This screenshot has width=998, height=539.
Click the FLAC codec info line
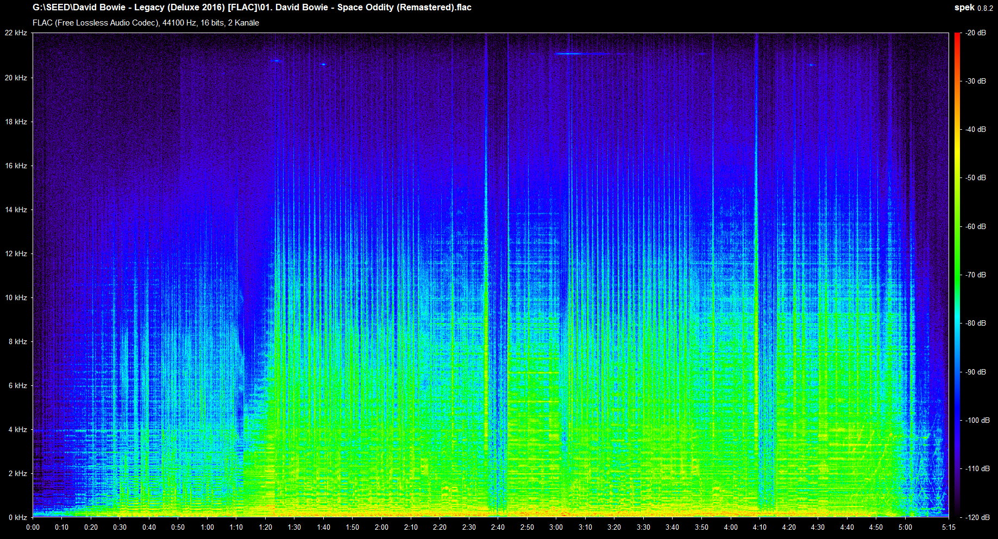click(146, 23)
